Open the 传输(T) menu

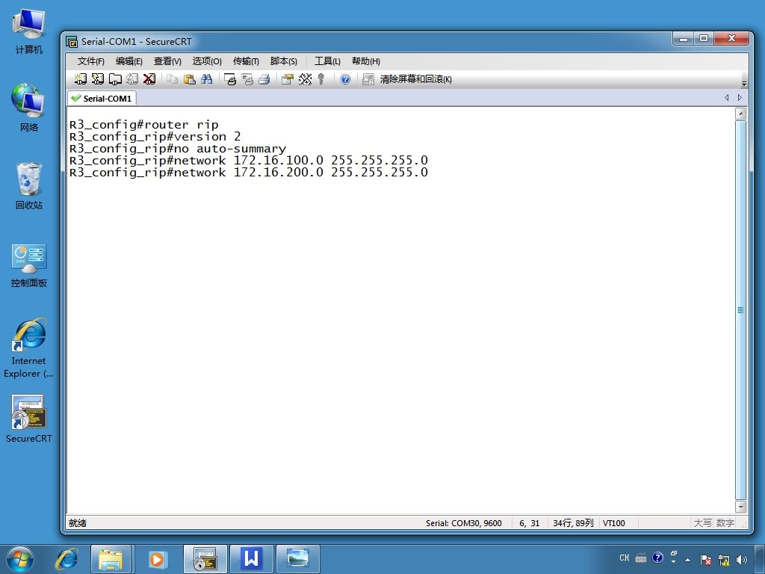coord(246,61)
